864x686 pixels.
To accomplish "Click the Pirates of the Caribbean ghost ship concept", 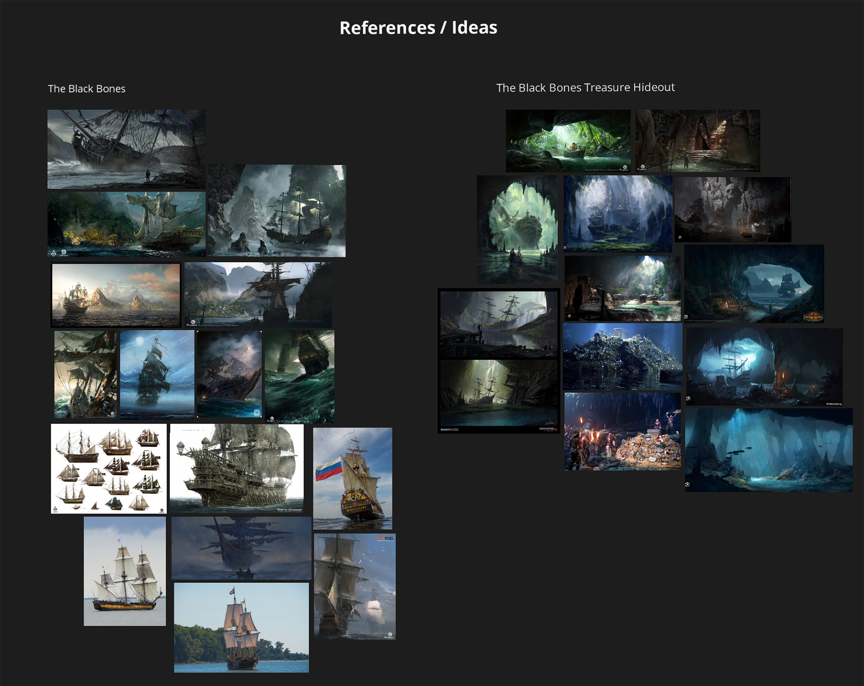I will (237, 468).
